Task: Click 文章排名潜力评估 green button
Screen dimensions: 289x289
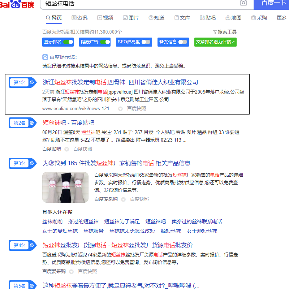Action: [x=215, y=42]
